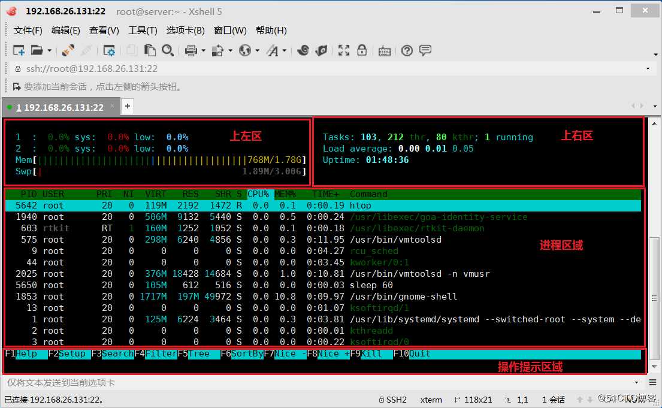Click the TIME+ column header in htop
This screenshot has width=662, height=408.
click(325, 194)
